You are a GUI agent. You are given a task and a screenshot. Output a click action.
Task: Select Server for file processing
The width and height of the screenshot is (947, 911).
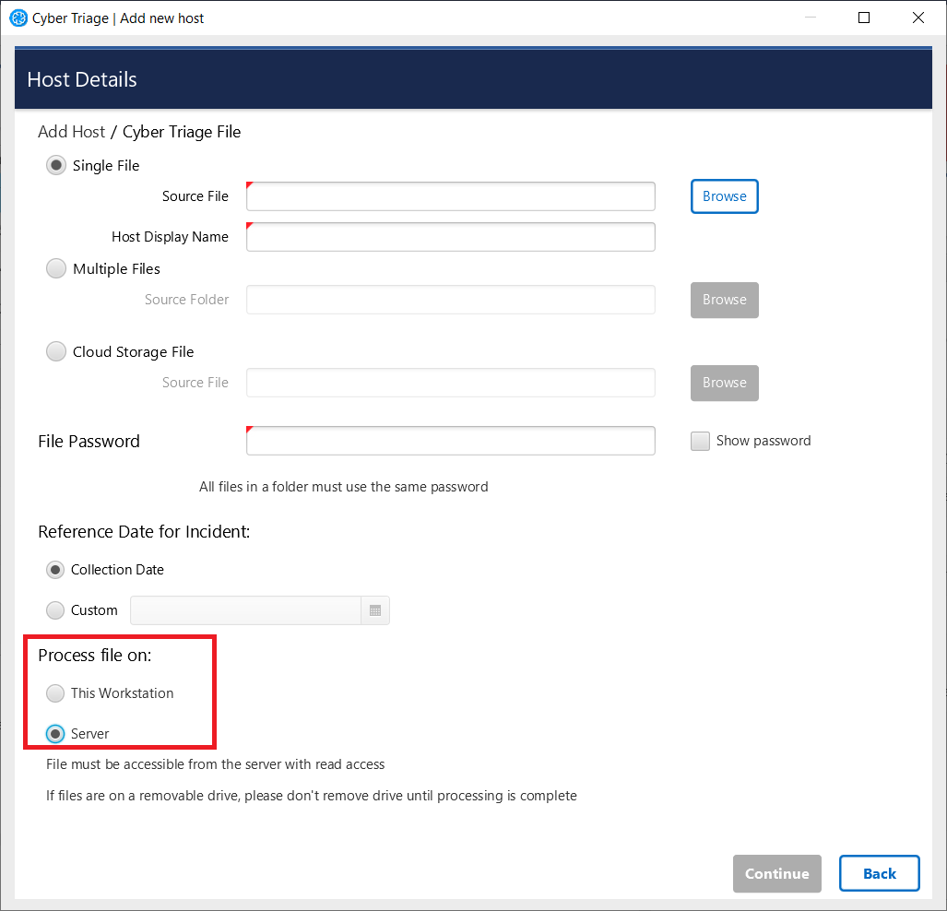56,734
